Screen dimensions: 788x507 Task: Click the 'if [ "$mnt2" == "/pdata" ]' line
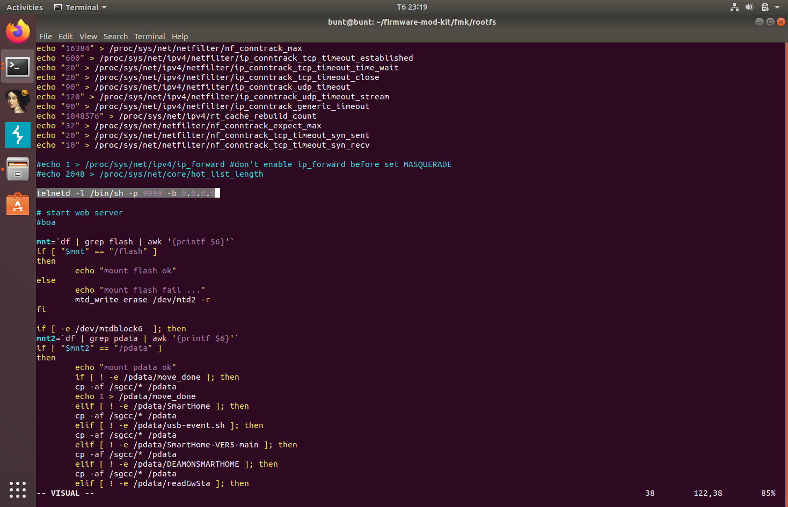point(99,348)
